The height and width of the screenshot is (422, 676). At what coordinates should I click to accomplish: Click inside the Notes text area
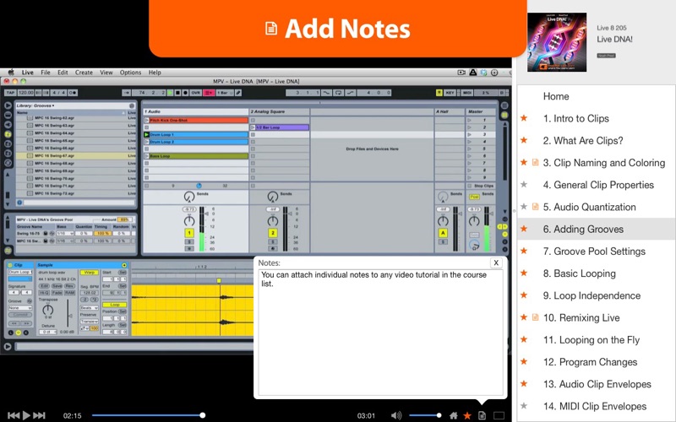coord(380,333)
